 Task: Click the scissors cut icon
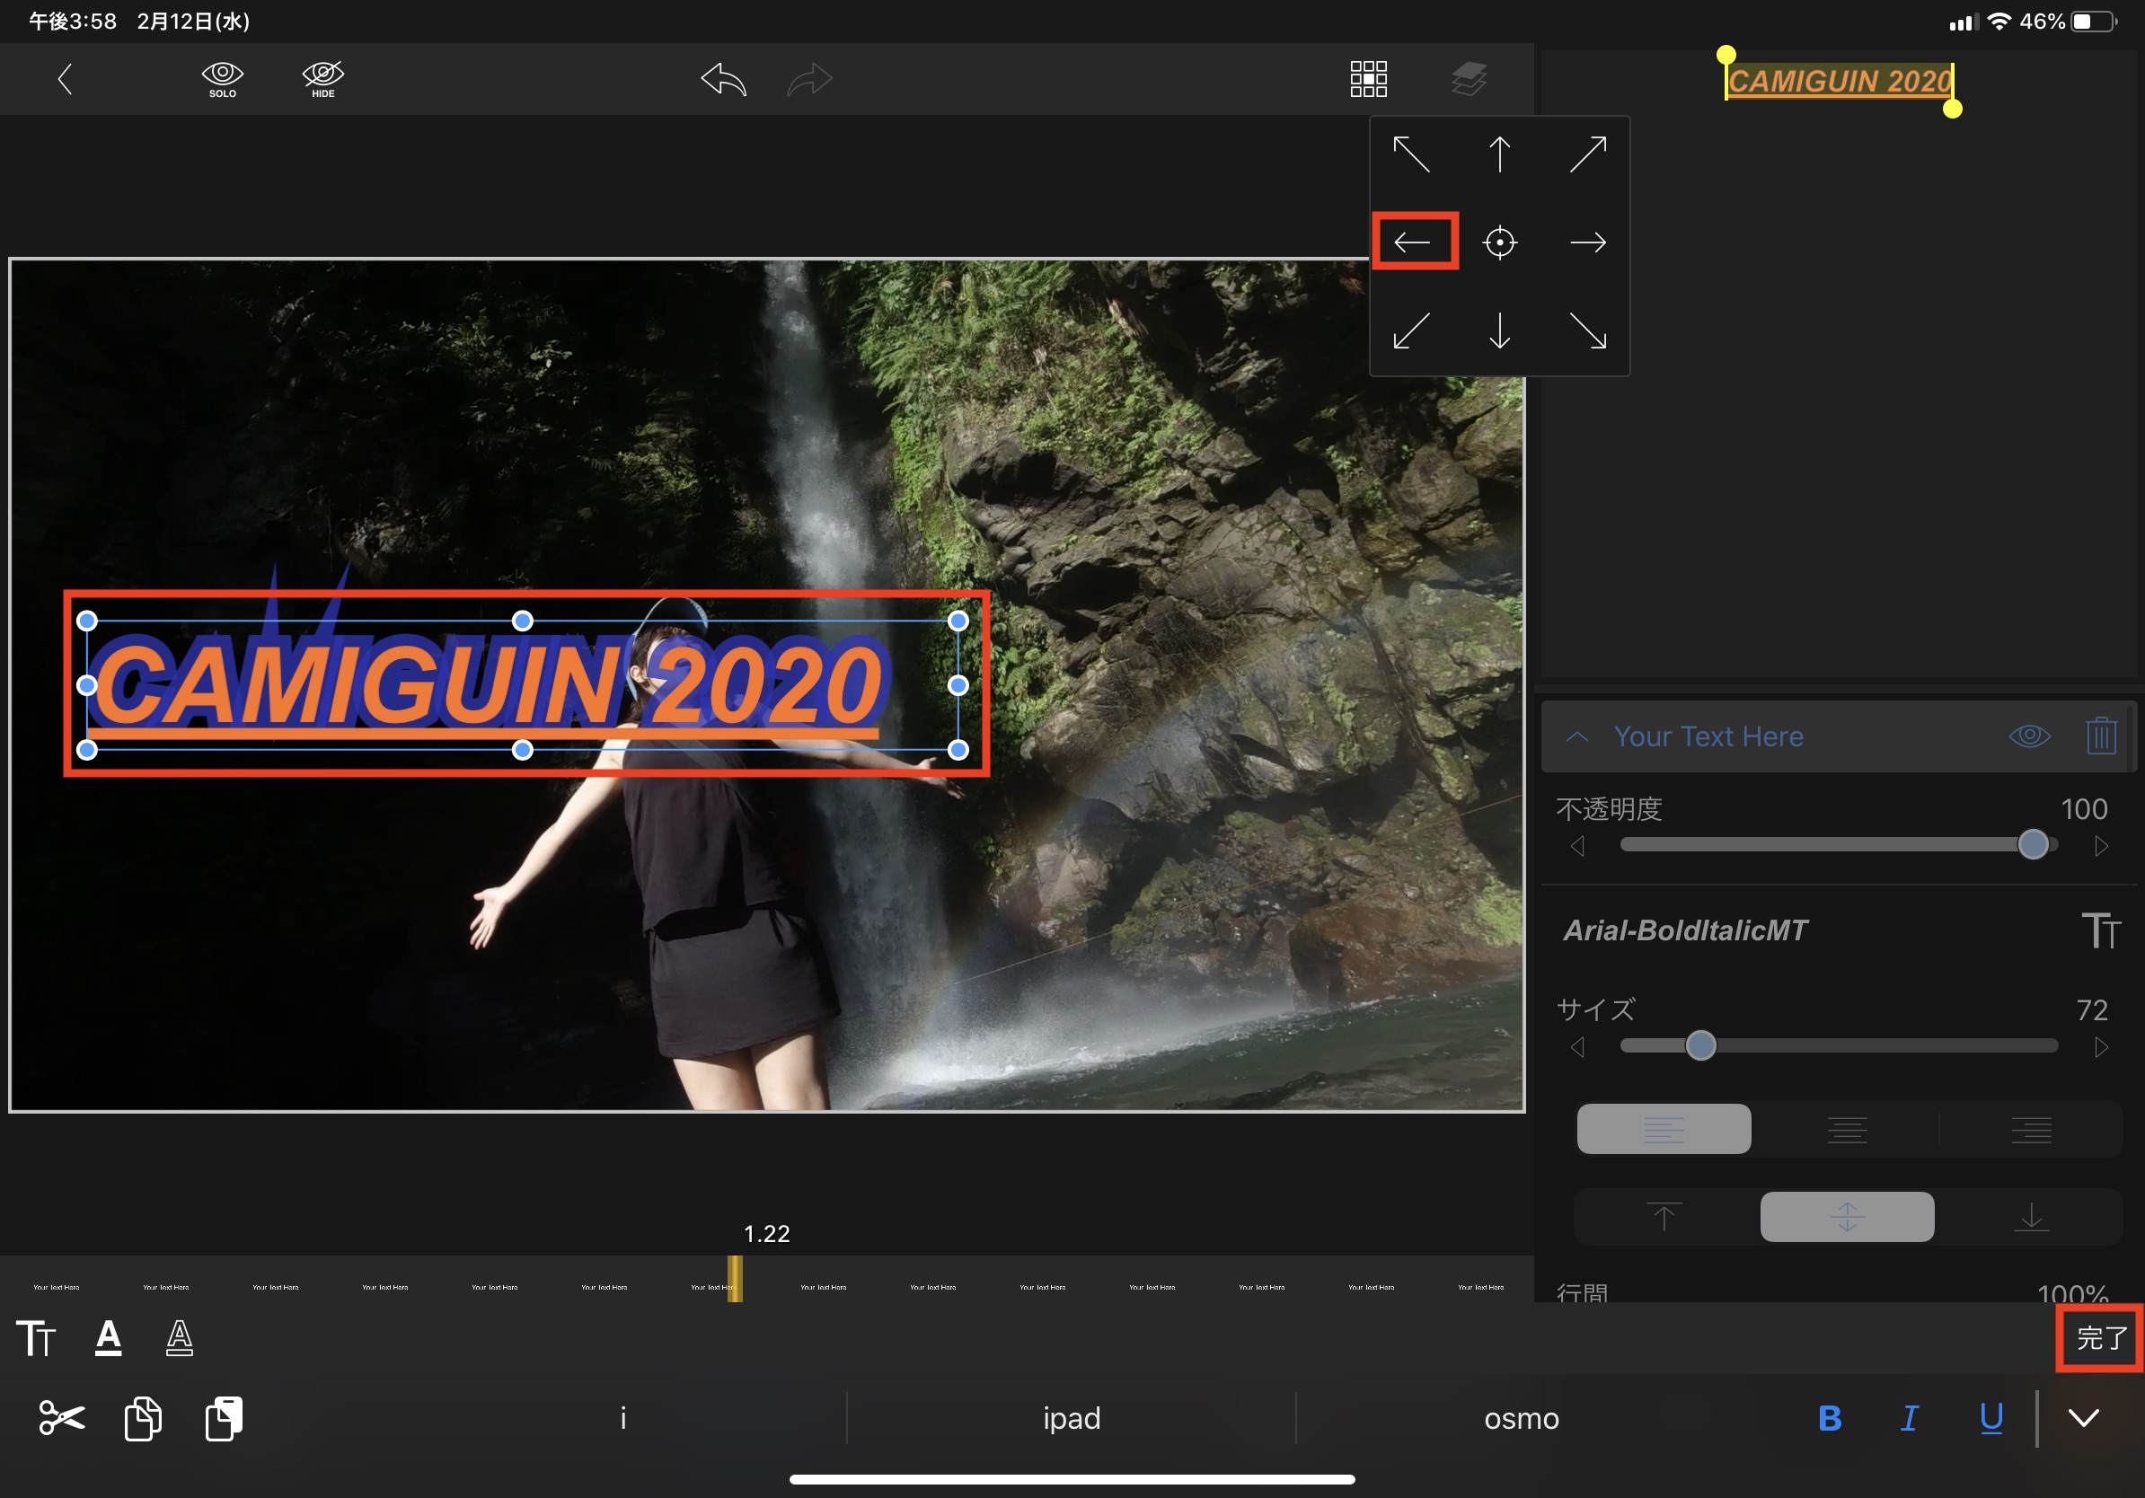click(x=62, y=1418)
